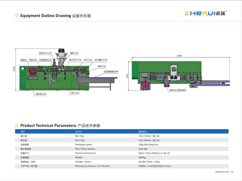Viewport: 242px width, 181px height.
Task: Click the gear icon beside Equipment Outline Drawing
Action: coord(17,16)
